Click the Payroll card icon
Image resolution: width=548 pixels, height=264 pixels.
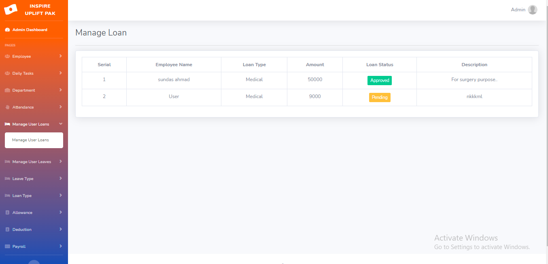point(7,247)
